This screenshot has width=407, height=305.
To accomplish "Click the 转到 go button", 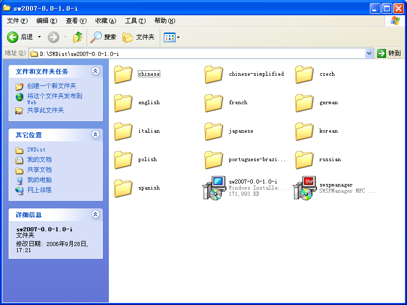I will [389, 53].
